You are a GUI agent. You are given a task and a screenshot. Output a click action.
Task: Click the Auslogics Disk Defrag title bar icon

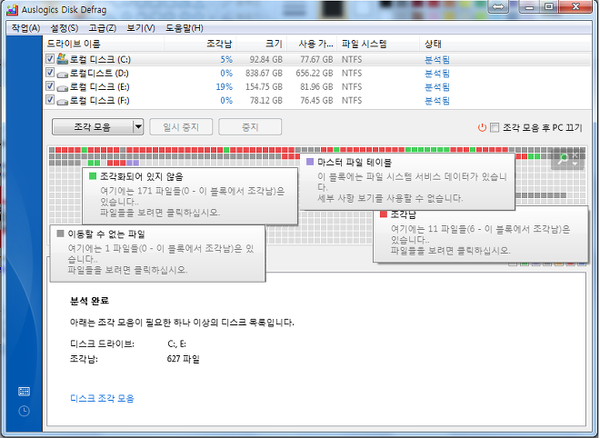coord(13,9)
